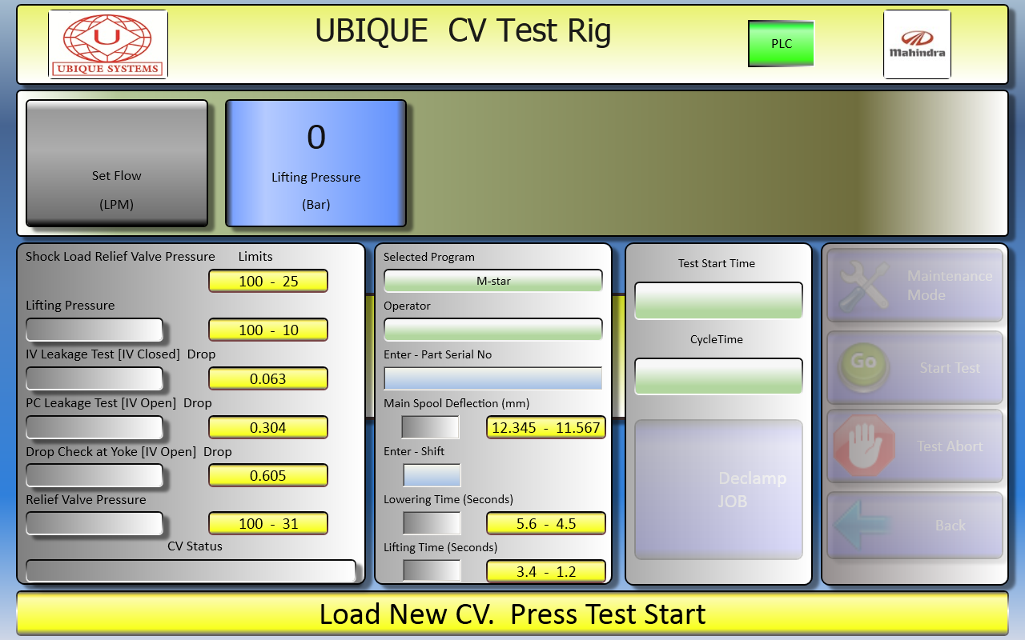Click Shock Load Relief limits 100 - 25
The width and height of the screenshot is (1025, 640).
tap(268, 282)
